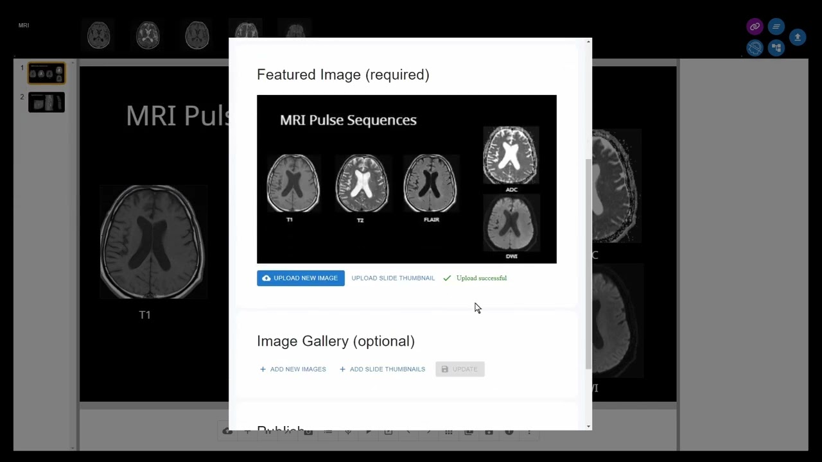Select slide 1 thumbnail in slide panel
The height and width of the screenshot is (462, 822).
click(46, 73)
